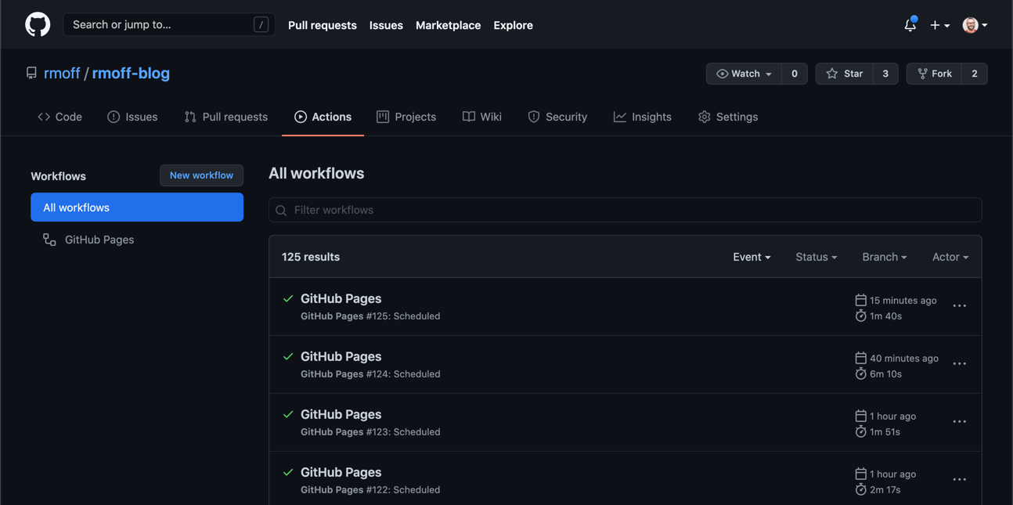Viewport: 1013px width, 505px height.
Task: Expand the Watch dropdown
Action: click(744, 74)
